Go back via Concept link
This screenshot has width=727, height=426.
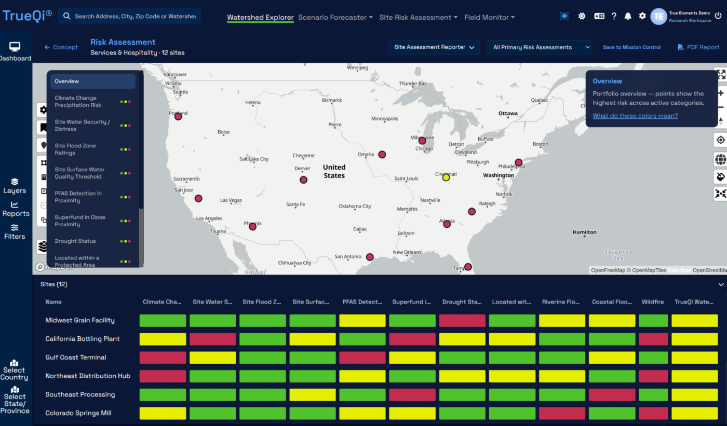[x=61, y=47]
